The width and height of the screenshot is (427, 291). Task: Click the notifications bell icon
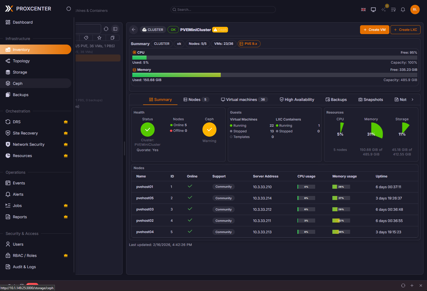click(403, 10)
